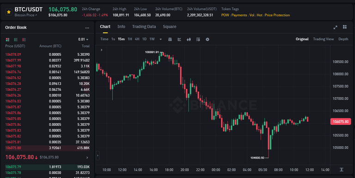Select ask price 106075.87
This screenshot has width=355, height=178.
[13, 107]
